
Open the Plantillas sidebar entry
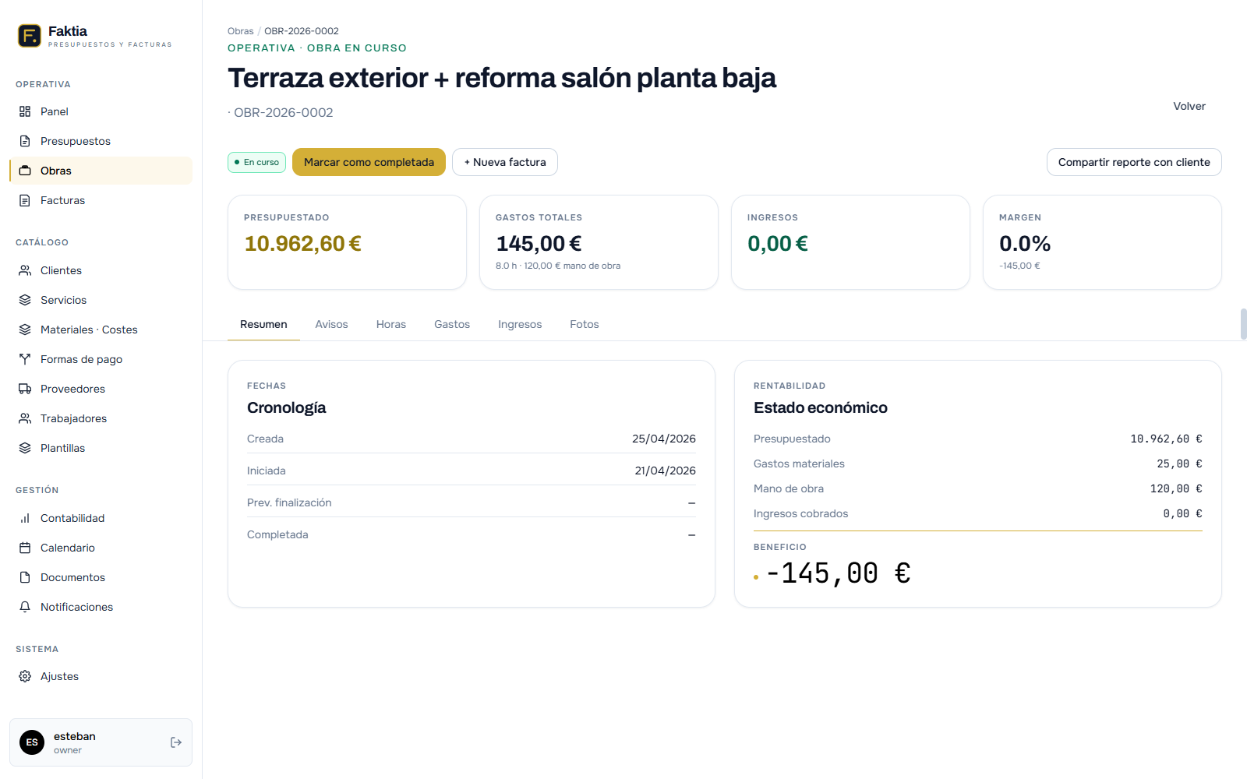[x=62, y=448]
